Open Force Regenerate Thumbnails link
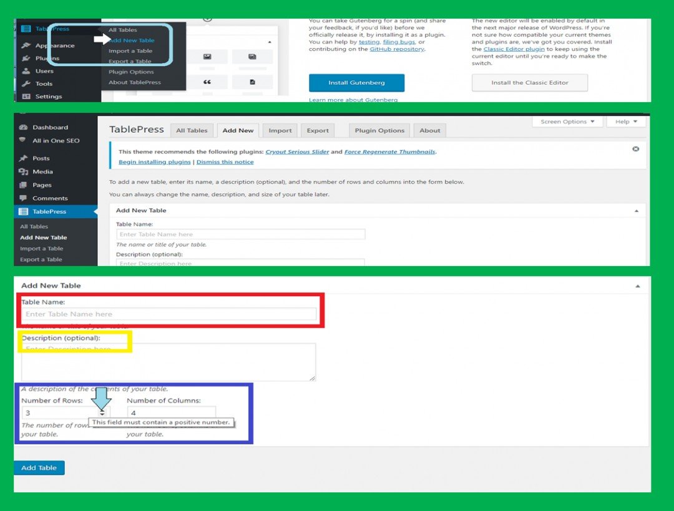Image resolution: width=674 pixels, height=511 pixels. coord(390,151)
